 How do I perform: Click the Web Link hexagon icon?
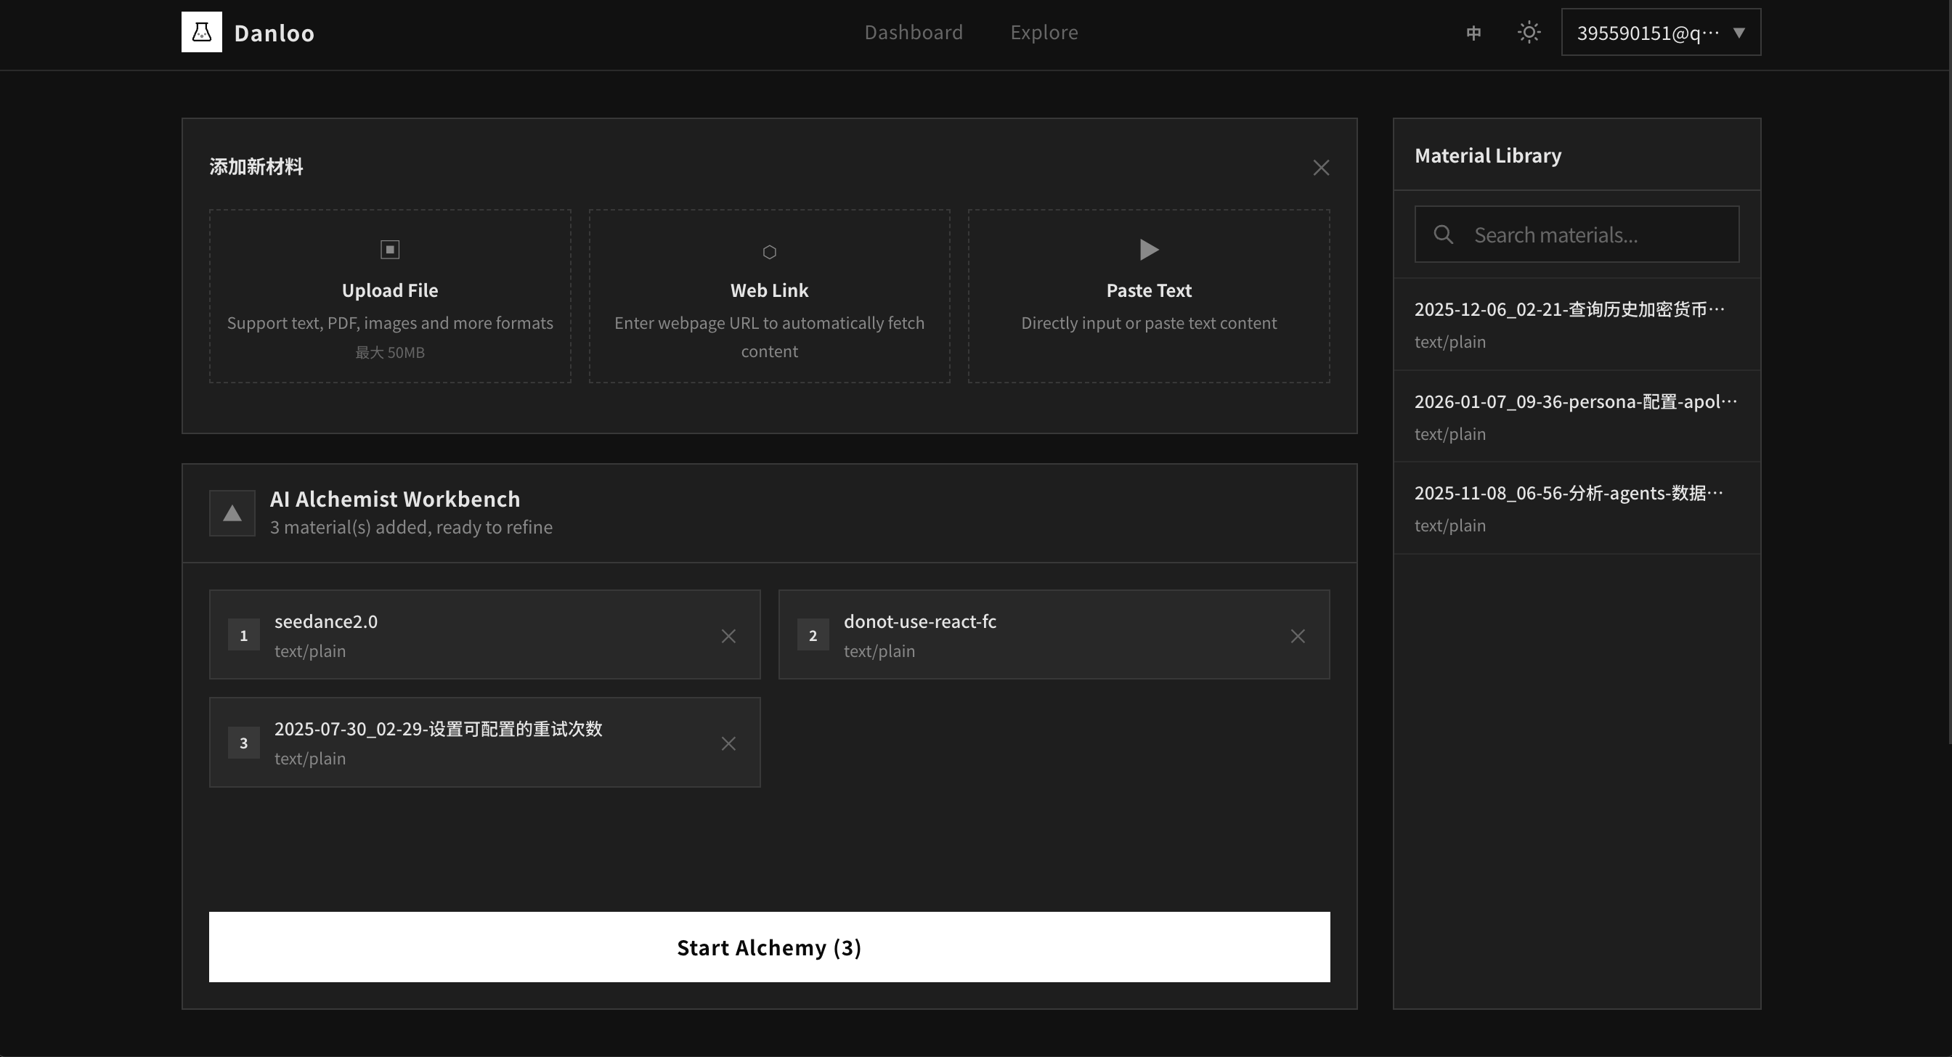click(769, 252)
